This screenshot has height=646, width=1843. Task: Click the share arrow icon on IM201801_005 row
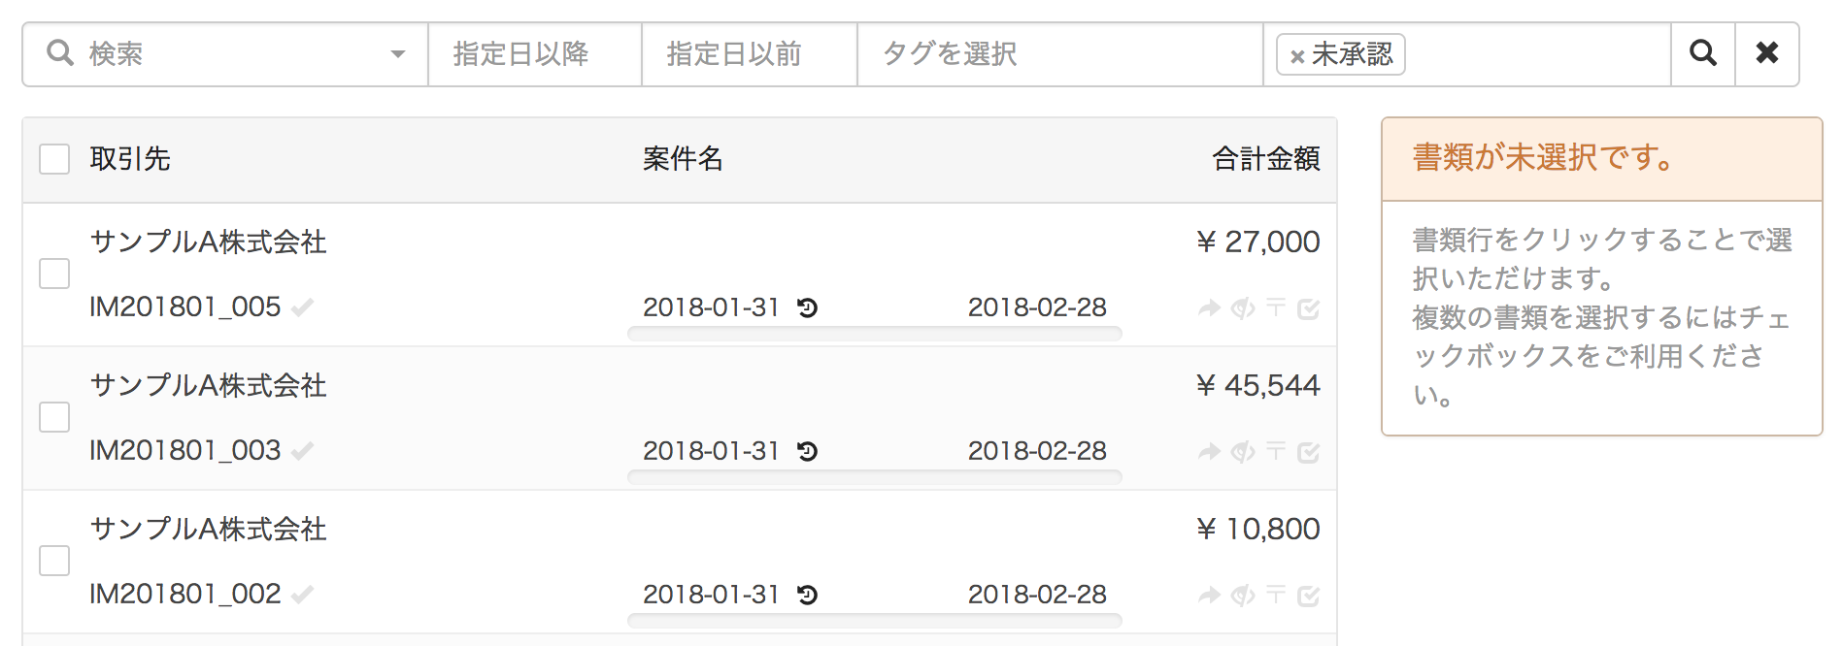click(x=1209, y=308)
